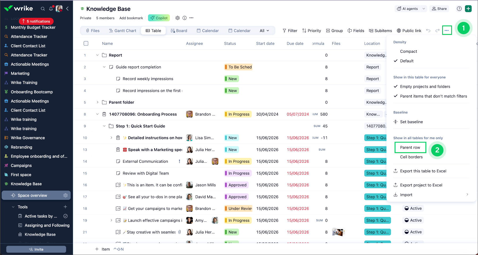
Task: Open the search magnifier in sidebar
Action: 42,9
